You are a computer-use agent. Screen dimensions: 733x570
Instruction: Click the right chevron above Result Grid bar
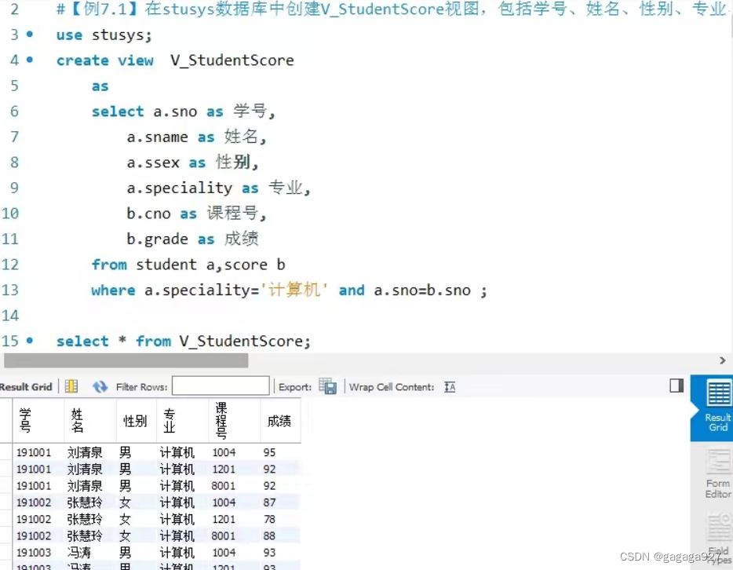[x=722, y=360]
